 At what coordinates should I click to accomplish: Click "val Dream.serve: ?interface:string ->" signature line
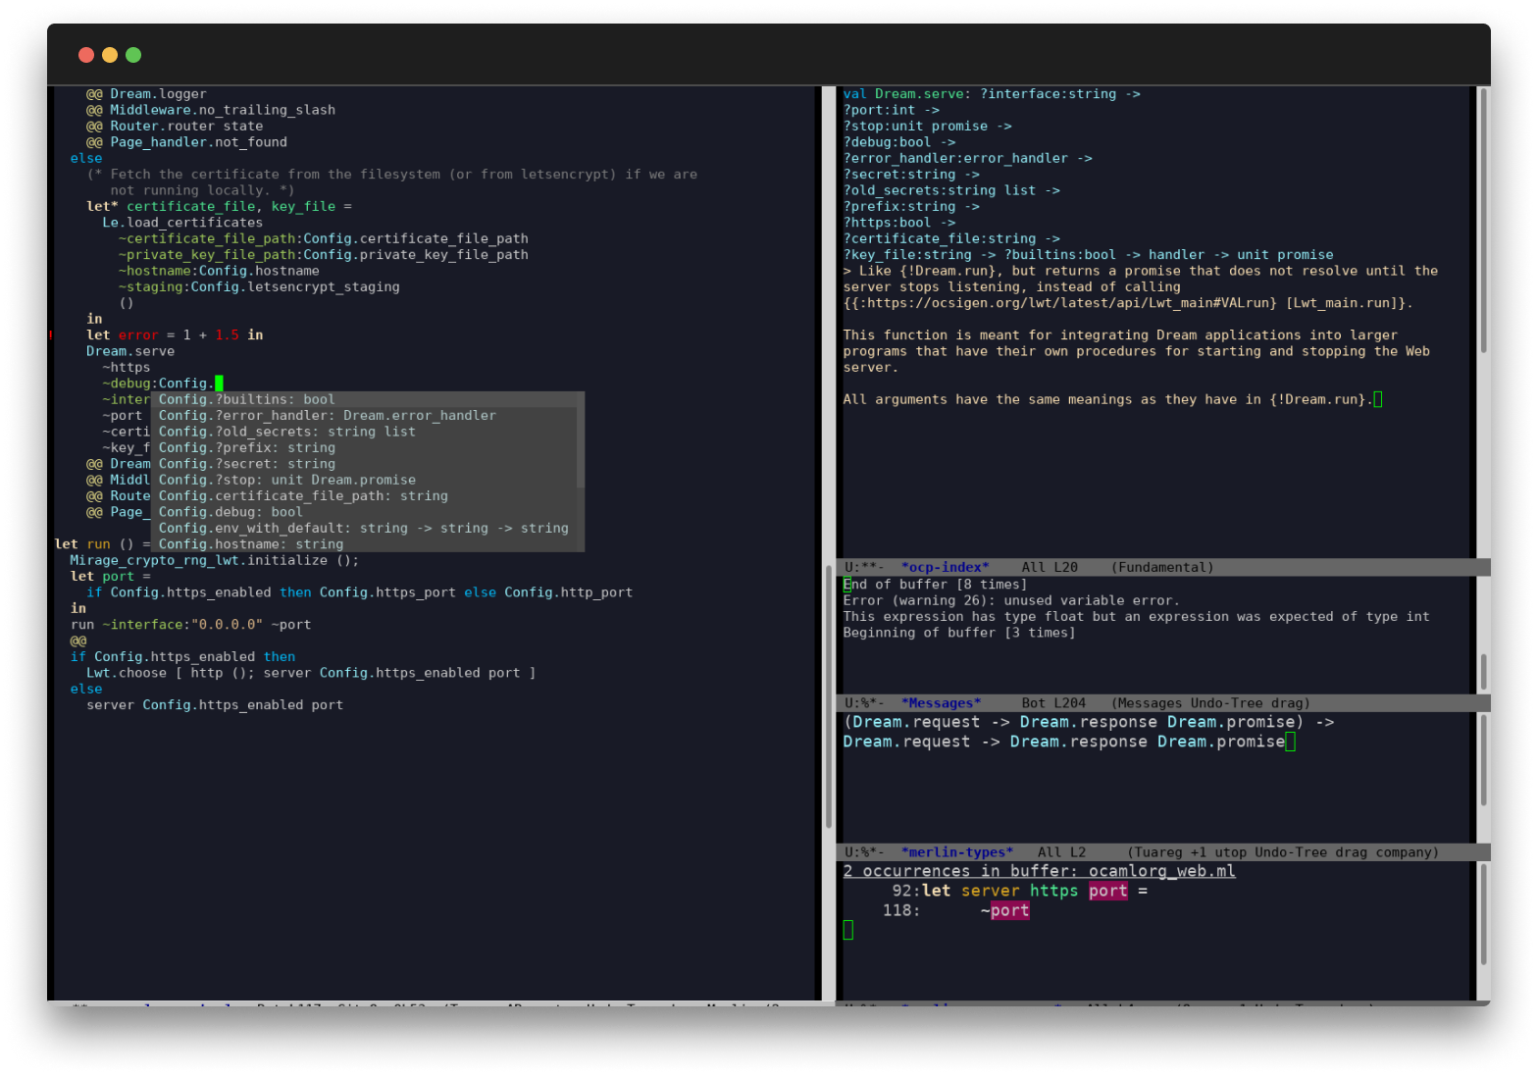pos(992,94)
